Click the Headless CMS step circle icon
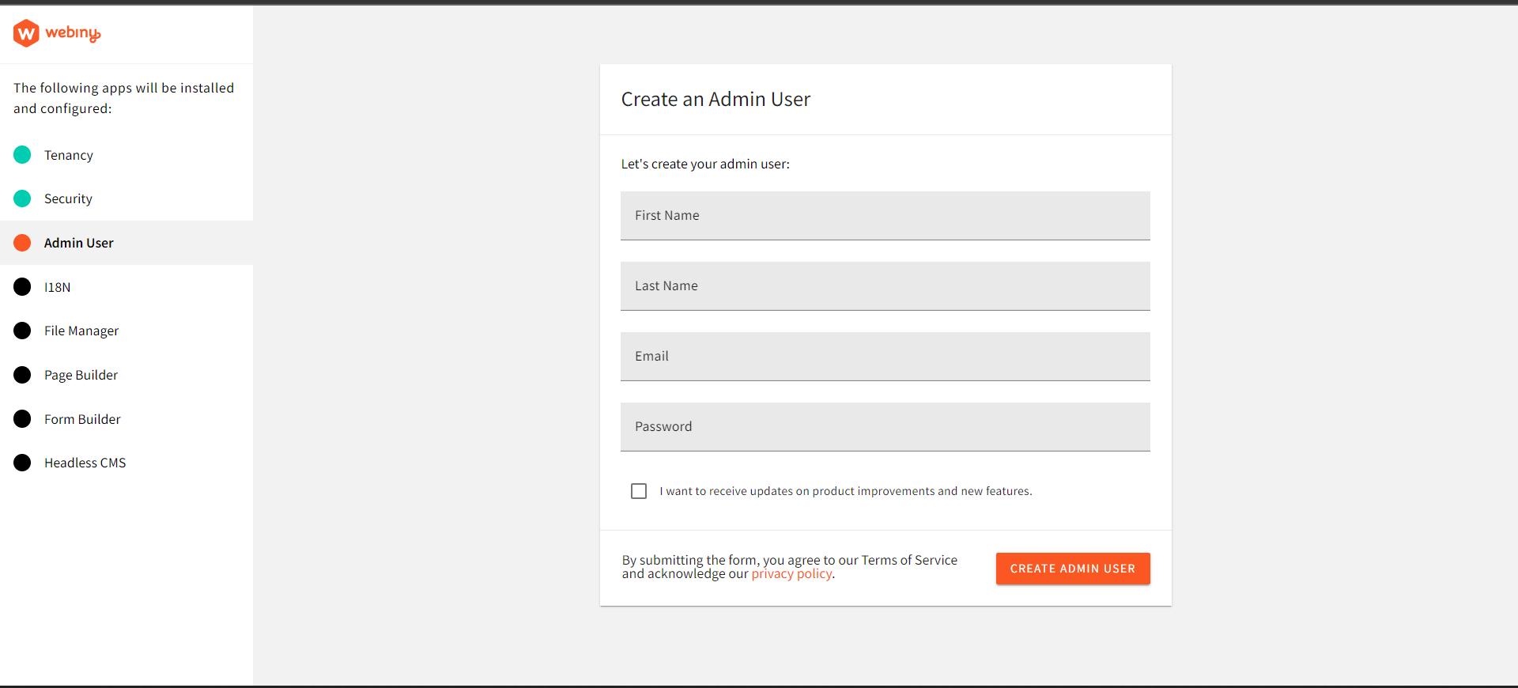This screenshot has height=688, width=1518. pyautogui.click(x=21, y=463)
